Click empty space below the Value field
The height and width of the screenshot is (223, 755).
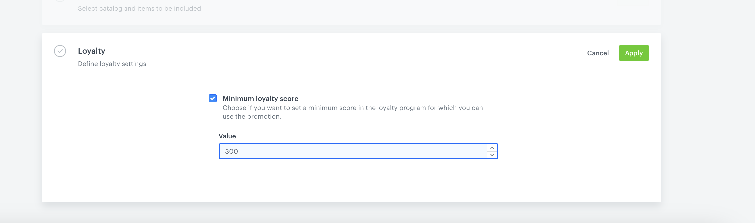coord(358,180)
